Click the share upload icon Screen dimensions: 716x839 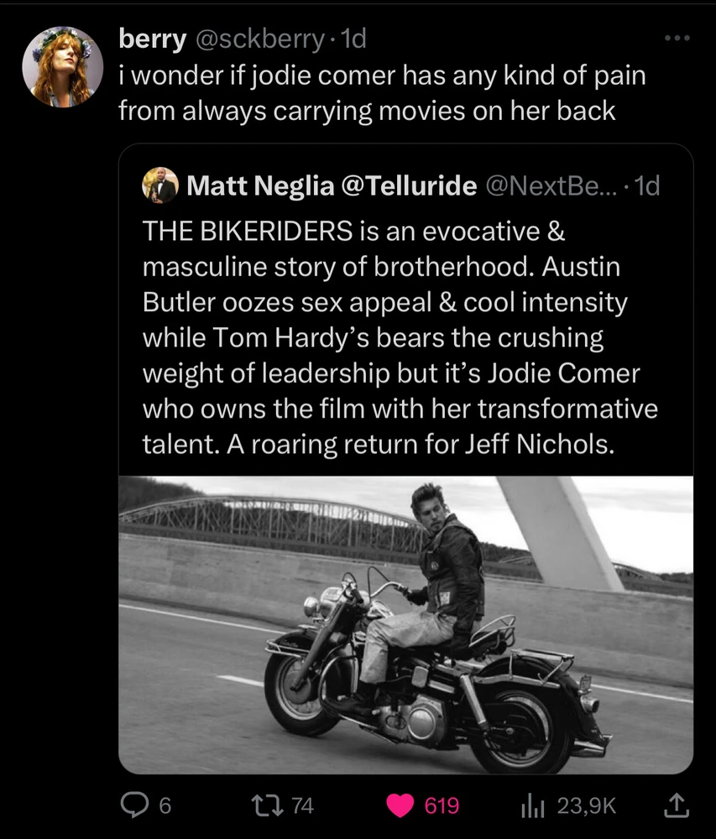click(675, 806)
